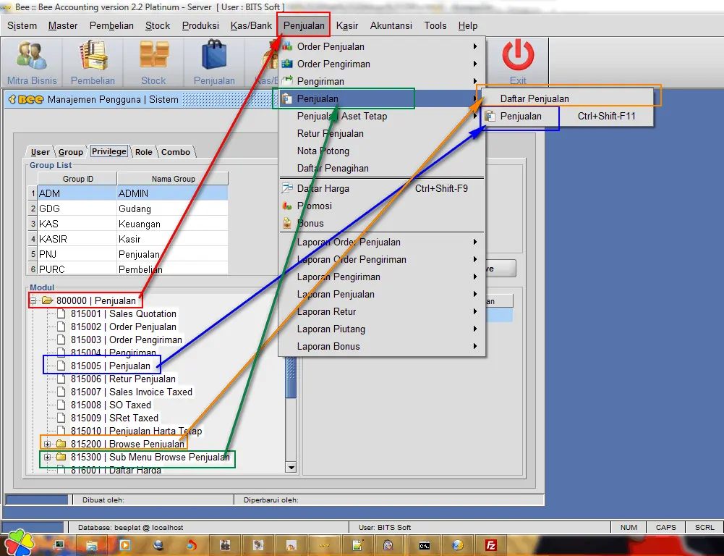Click the folder icon of 815200 Browse Penjualan

coord(61,445)
